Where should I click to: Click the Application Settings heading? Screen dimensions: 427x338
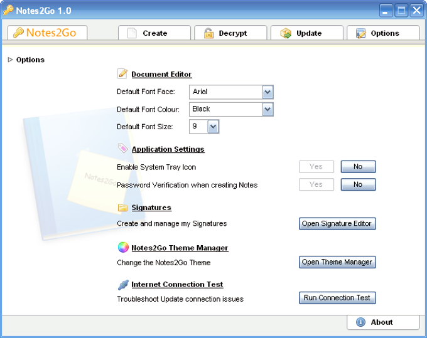click(168, 149)
